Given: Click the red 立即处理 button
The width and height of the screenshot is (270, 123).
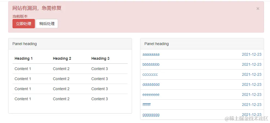Looking at the screenshot, I should pyautogui.click(x=24, y=24).
